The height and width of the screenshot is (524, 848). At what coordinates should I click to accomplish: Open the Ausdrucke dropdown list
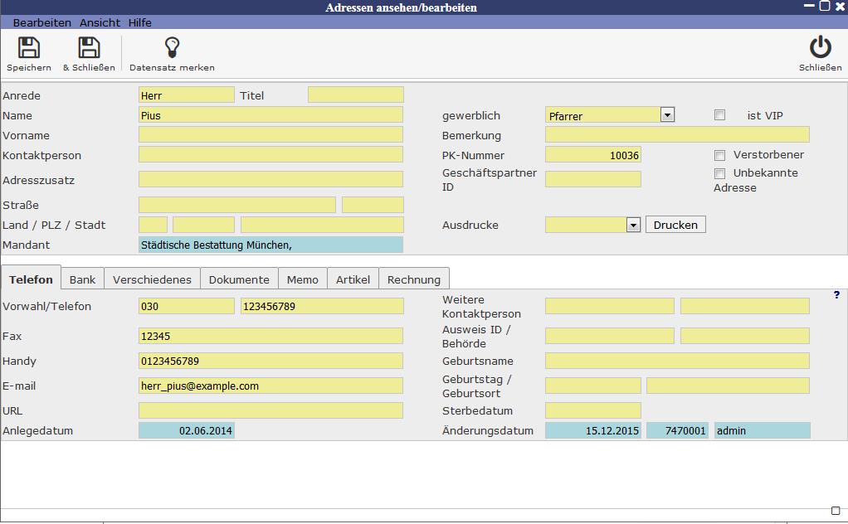pos(633,225)
